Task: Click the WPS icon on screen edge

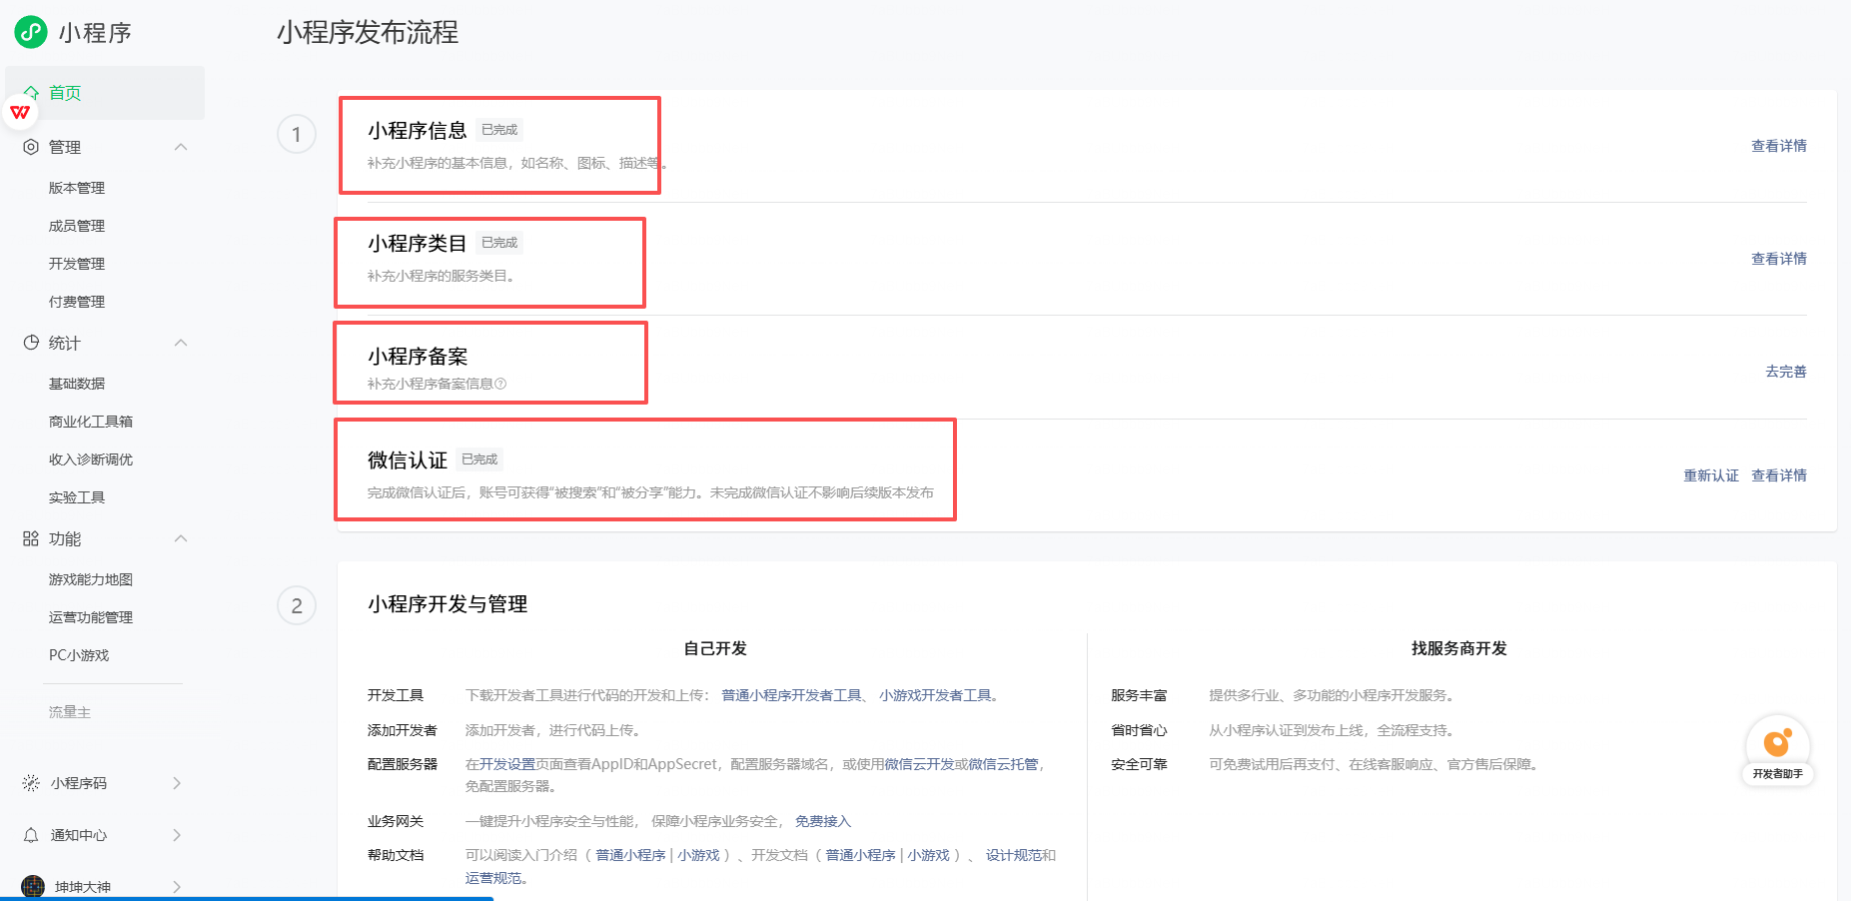Action: (x=20, y=112)
